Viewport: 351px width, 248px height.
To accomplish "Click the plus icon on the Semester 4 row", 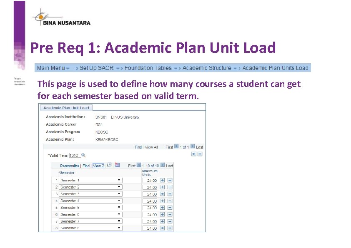I will (x=163, y=201).
